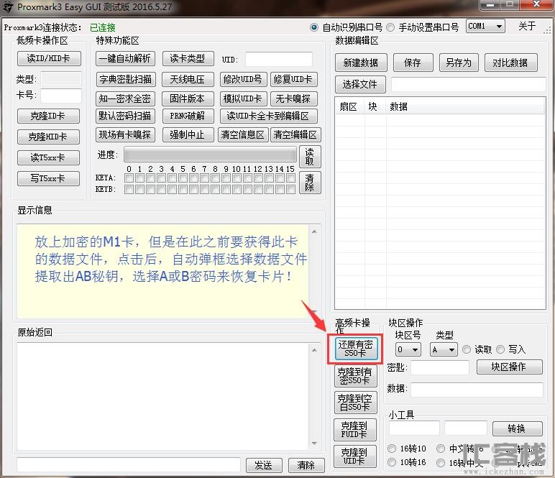
Task: Click 修复UID卡 button
Action: pos(293,79)
